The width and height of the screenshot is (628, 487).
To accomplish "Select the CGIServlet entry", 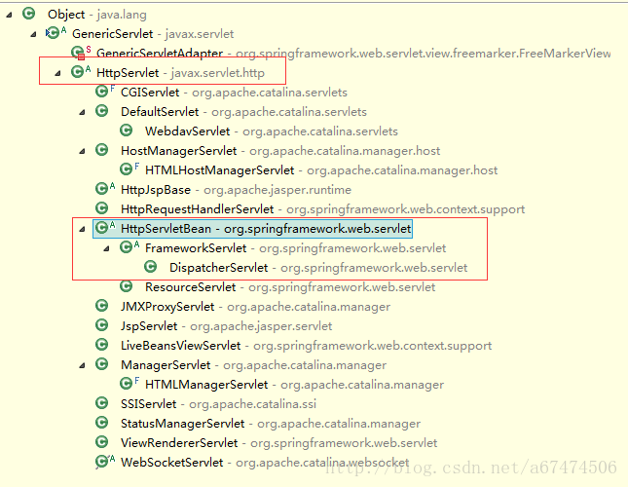I will (x=234, y=93).
